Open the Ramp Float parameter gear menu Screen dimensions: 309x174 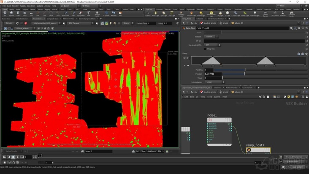click(x=291, y=28)
